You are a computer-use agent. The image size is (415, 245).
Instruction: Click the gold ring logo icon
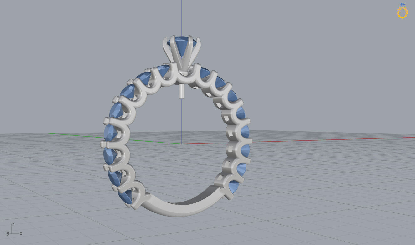tap(402, 11)
